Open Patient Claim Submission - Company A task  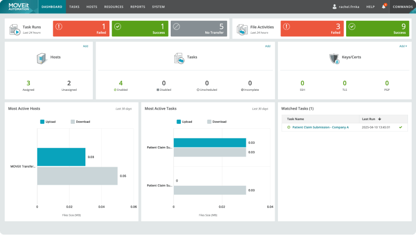click(x=320, y=127)
